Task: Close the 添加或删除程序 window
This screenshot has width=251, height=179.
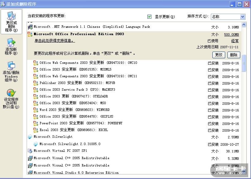Action: 247,4
